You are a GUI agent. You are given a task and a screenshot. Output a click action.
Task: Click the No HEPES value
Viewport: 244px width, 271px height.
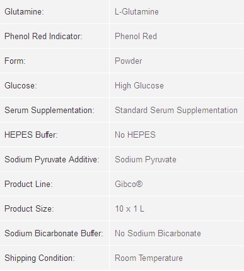(x=135, y=135)
